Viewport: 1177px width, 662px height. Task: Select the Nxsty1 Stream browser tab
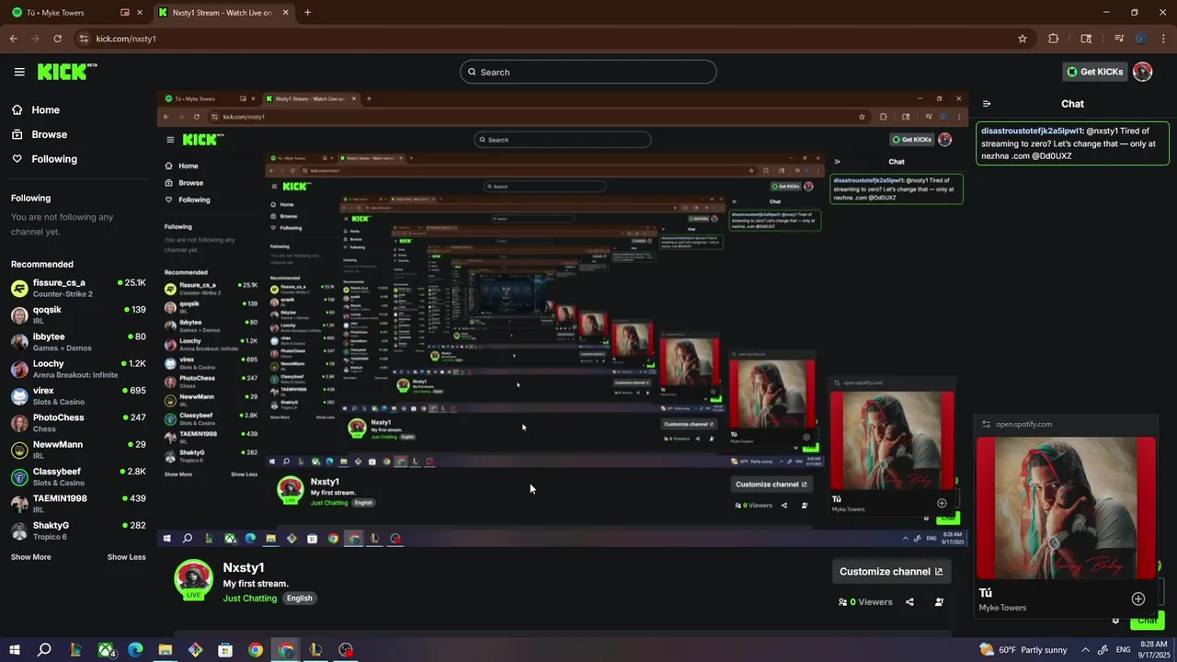tap(223, 13)
